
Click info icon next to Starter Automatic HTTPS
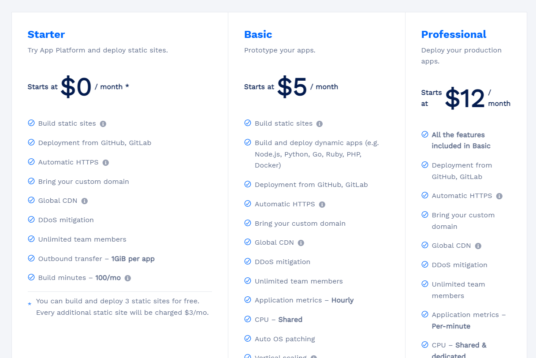[x=106, y=163]
